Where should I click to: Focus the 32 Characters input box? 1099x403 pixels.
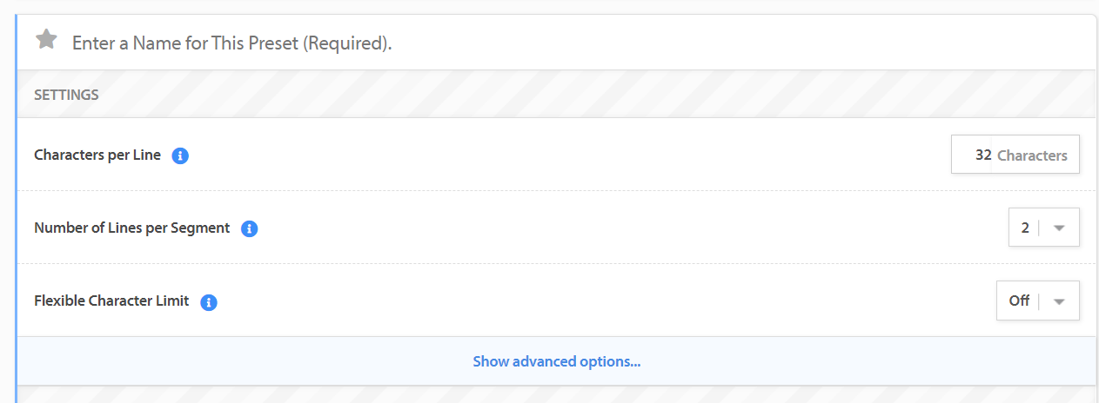[x=1015, y=155]
